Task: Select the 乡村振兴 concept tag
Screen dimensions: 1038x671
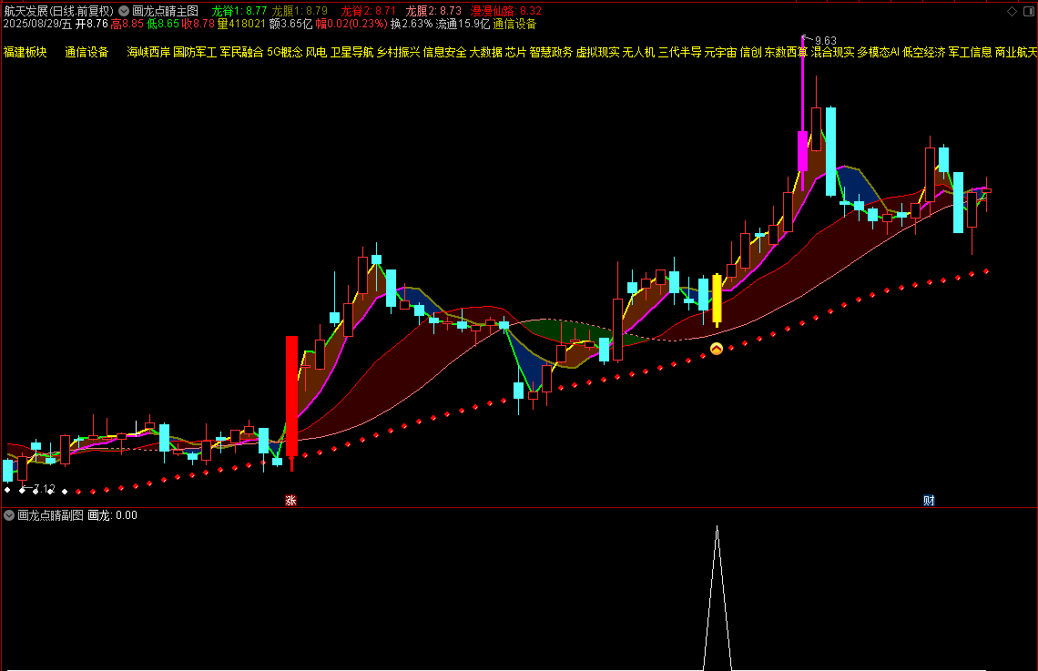Action: (399, 52)
